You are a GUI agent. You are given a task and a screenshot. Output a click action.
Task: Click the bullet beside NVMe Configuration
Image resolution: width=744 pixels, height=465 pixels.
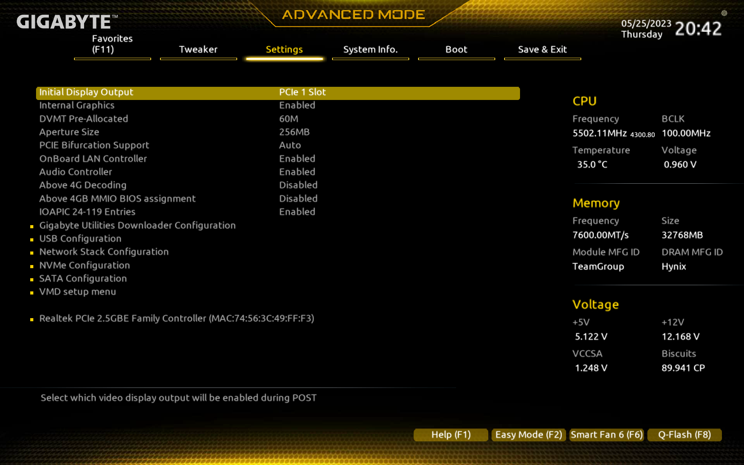coord(32,267)
